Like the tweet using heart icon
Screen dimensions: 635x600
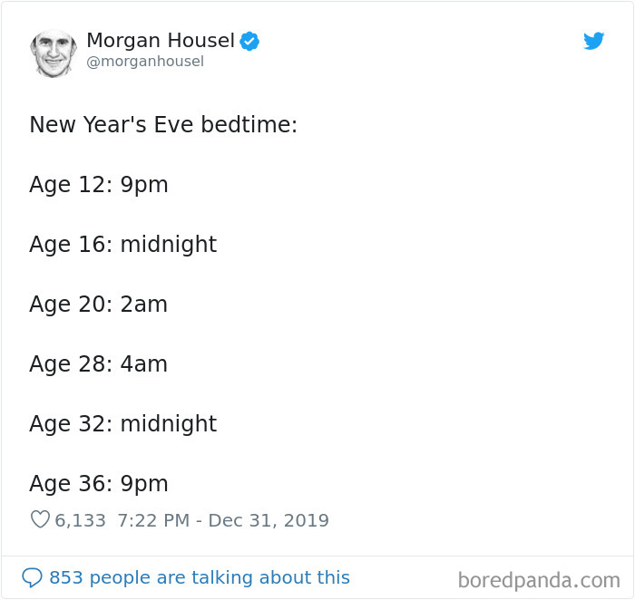(x=40, y=519)
